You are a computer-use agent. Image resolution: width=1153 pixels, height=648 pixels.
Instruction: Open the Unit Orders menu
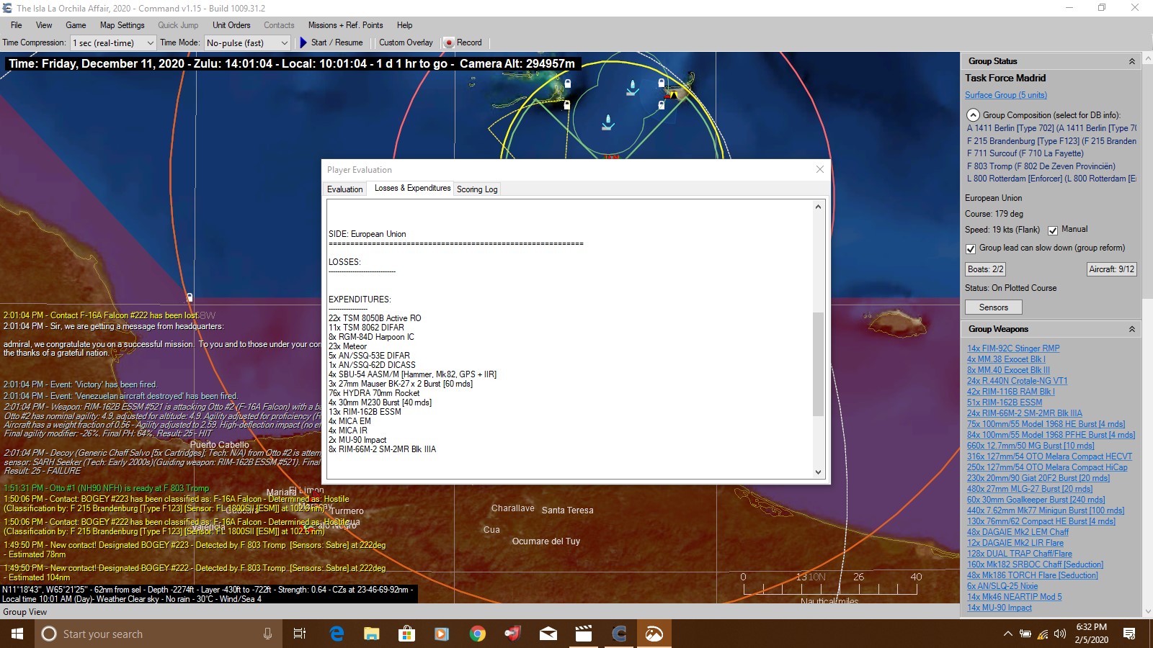tap(231, 25)
